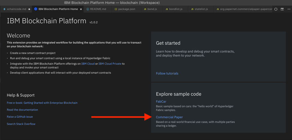
Task: Click Search Stack Overflow link
Action: (21, 124)
